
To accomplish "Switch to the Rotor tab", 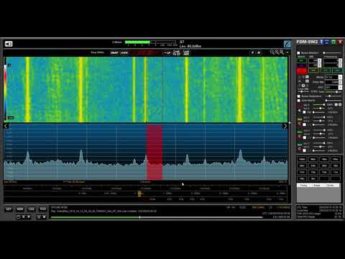I will point(317,186).
